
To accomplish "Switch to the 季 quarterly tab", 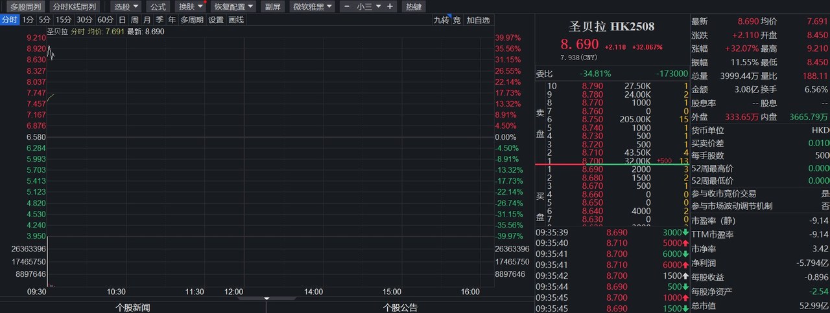I will click(160, 20).
